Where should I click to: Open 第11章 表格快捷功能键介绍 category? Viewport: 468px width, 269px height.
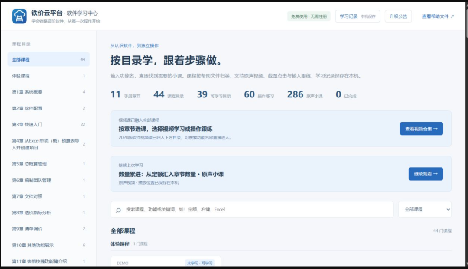click(x=49, y=261)
